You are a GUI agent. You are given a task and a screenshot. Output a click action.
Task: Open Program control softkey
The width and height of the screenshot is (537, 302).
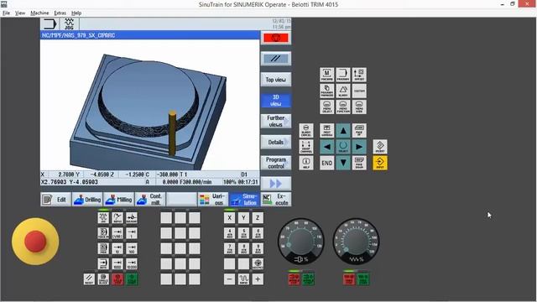pos(276,163)
